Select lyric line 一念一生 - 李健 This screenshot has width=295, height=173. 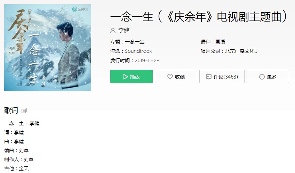tap(22, 123)
